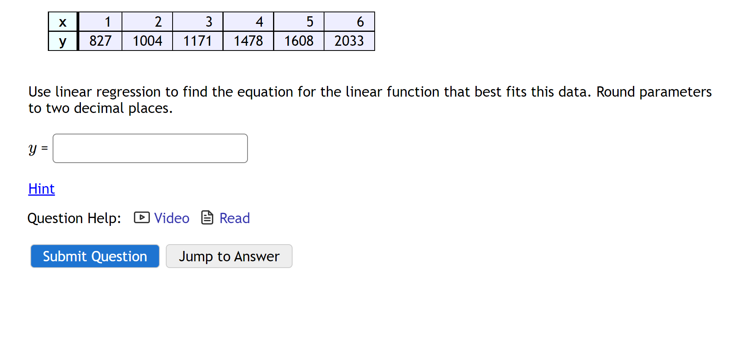Click the x value 3 cell
This screenshot has width=737, height=346.
[x=198, y=22]
